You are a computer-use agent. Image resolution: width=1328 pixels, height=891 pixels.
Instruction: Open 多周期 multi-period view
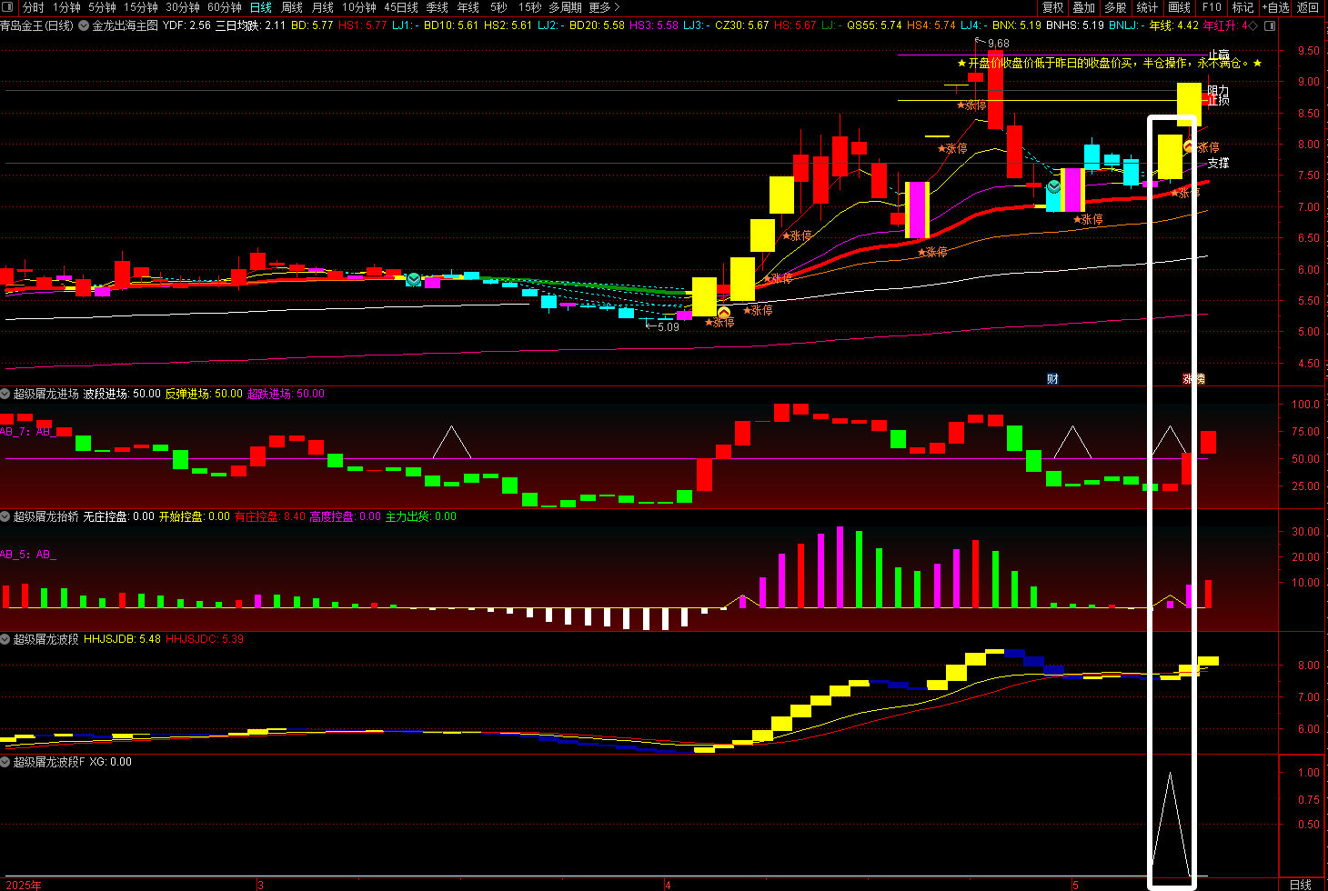click(x=565, y=7)
